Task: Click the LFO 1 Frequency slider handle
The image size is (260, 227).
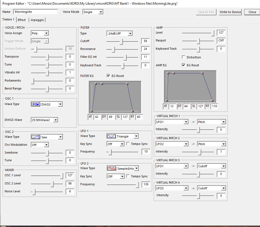Action: tap(110, 152)
